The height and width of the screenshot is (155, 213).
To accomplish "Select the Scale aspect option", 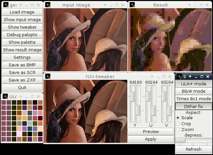I will [184, 118].
